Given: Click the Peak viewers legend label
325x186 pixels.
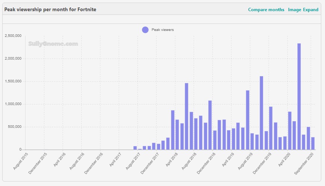Looking at the screenshot, I should (x=162, y=30).
